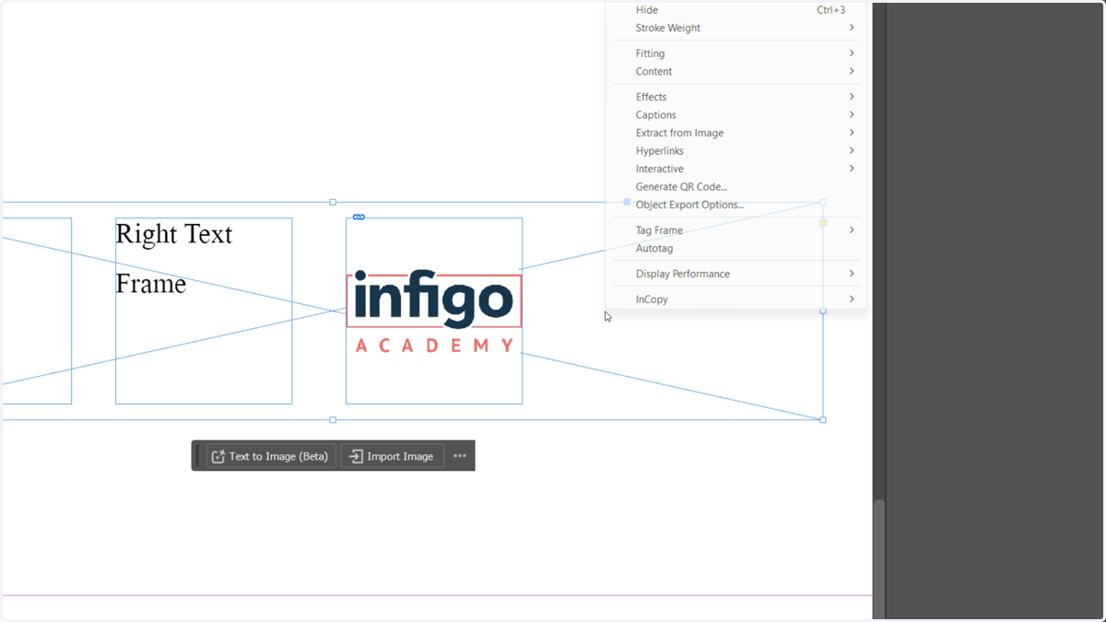1106x622 pixels.
Task: Open the Extract from Image submenu
Action: pos(735,133)
